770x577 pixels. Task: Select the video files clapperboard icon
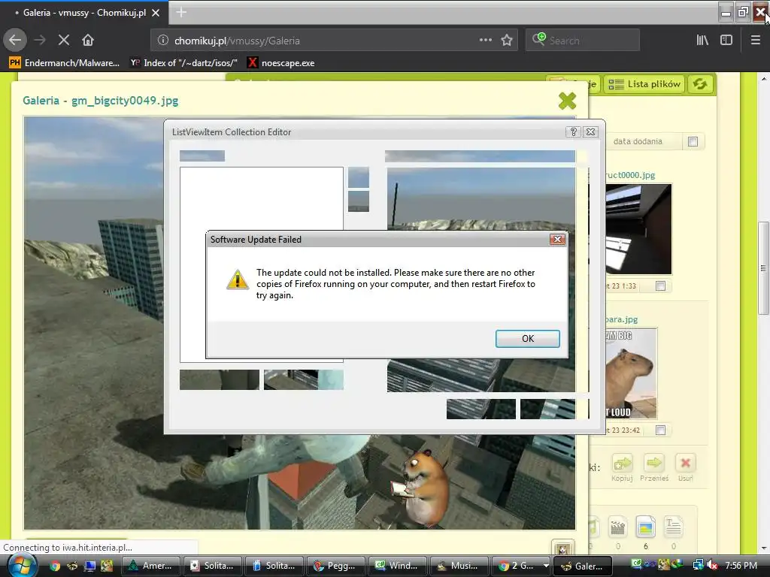click(618, 527)
